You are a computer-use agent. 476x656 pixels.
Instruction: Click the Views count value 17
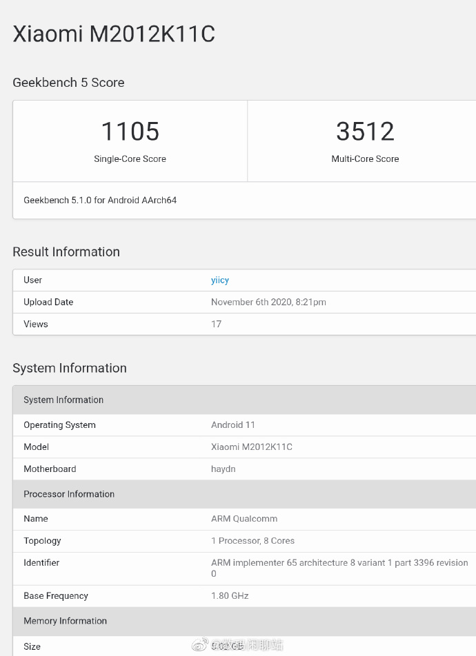click(216, 324)
